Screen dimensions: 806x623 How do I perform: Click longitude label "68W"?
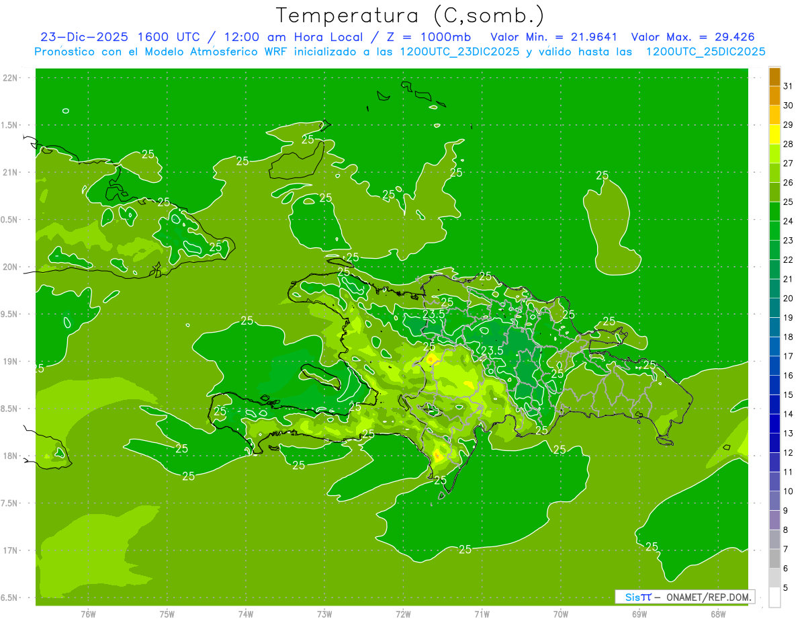click(x=718, y=614)
